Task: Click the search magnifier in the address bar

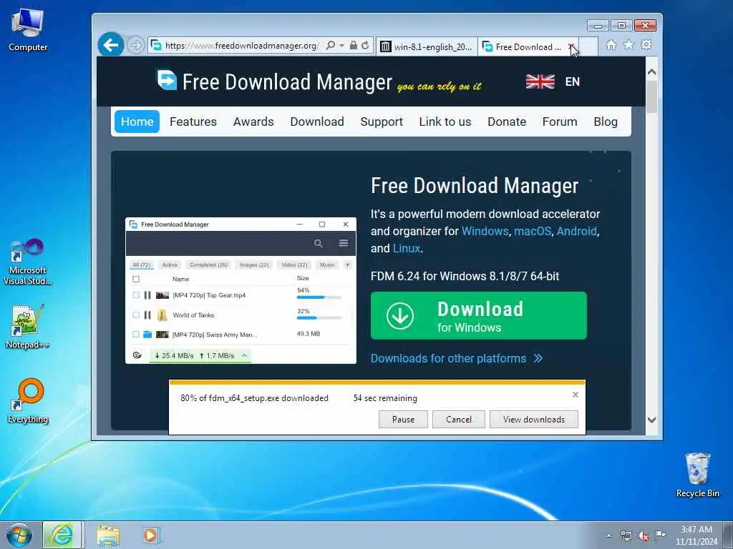Action: coord(331,45)
